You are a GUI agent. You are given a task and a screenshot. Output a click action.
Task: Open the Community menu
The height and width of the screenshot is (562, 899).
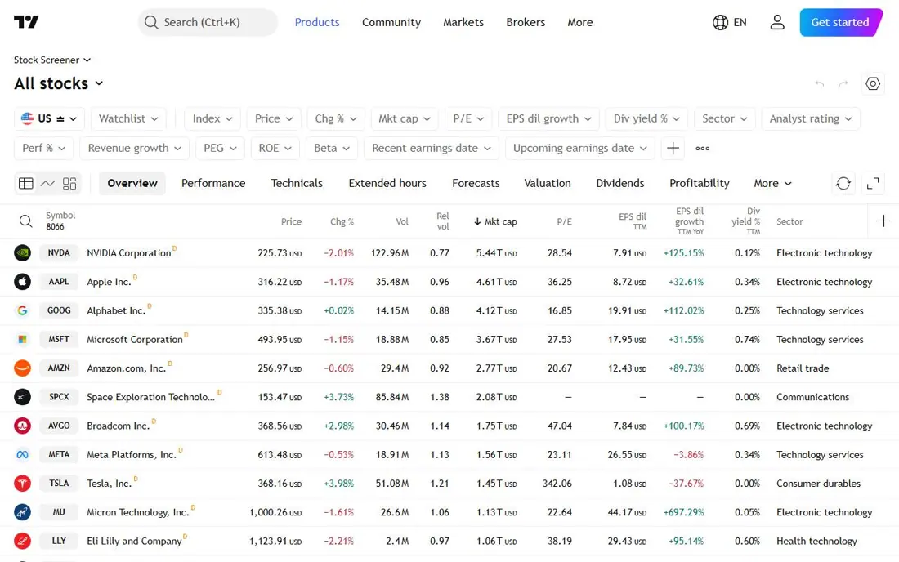(x=391, y=22)
